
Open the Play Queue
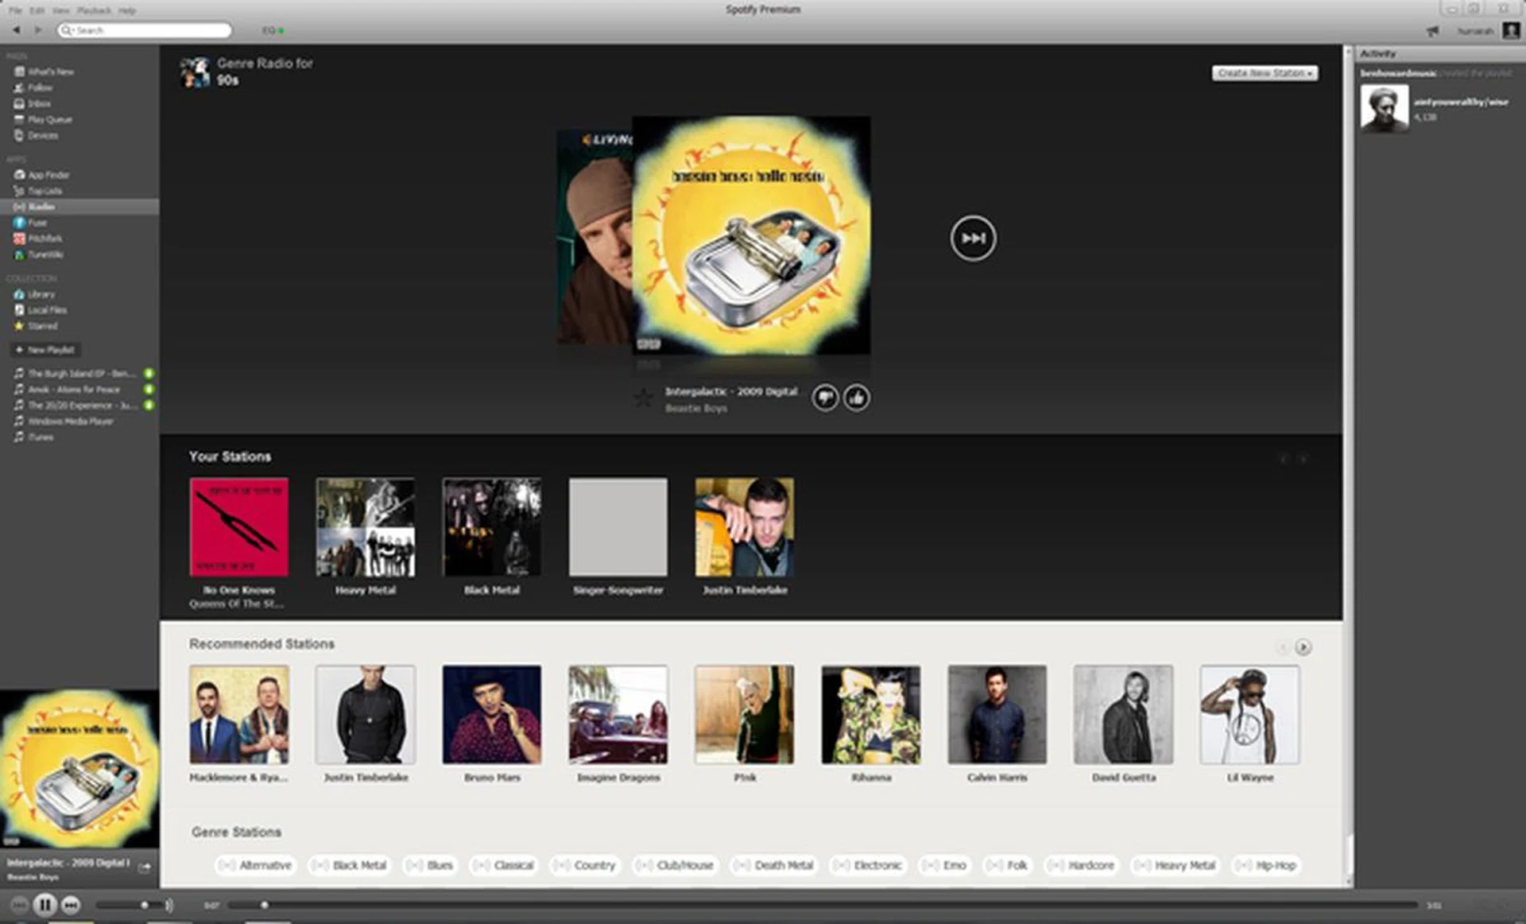click(x=49, y=119)
